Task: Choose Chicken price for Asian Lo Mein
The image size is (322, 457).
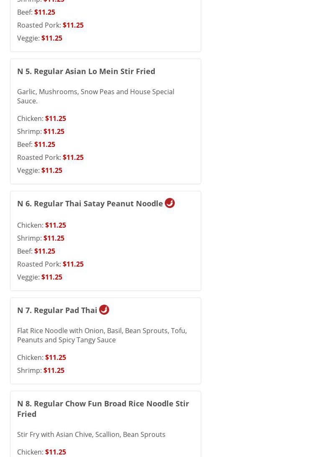Action: pyautogui.click(x=55, y=118)
